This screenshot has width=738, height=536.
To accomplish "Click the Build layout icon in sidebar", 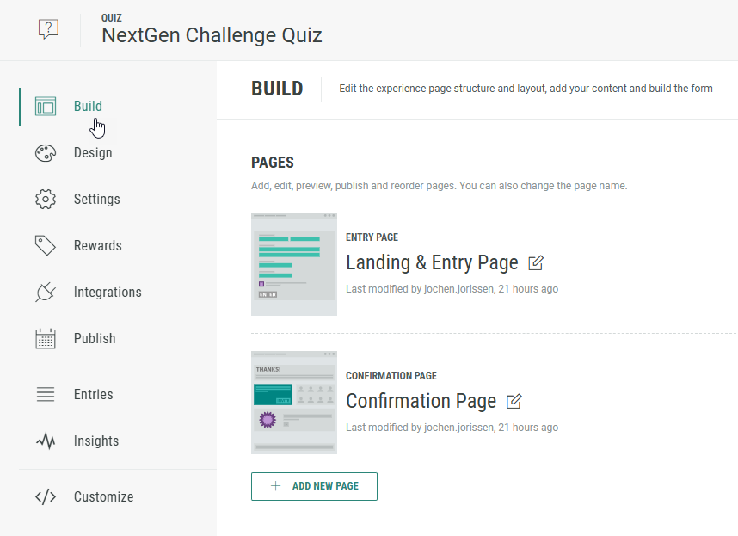I will pyautogui.click(x=46, y=107).
